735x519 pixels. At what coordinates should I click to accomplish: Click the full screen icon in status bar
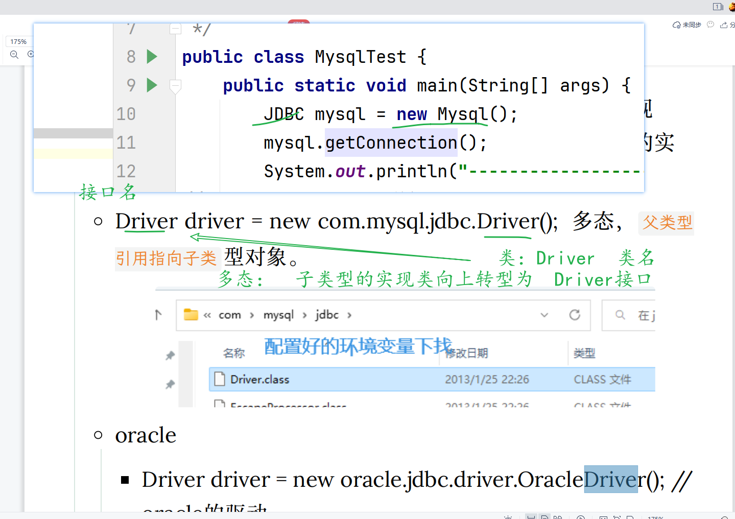(x=617, y=517)
